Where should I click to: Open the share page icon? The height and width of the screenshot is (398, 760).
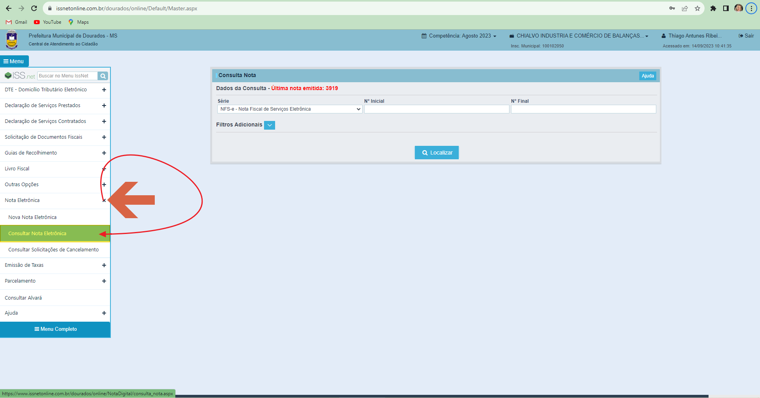pos(685,8)
